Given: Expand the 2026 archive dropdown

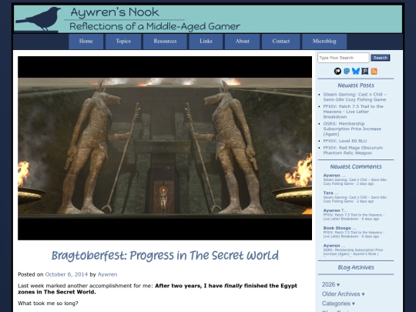Looking at the screenshot, I should 330,284.
